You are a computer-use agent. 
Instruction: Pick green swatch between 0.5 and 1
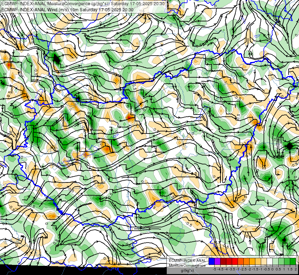[281, 261]
